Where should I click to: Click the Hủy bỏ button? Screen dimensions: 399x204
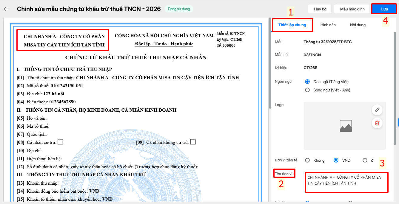pos(320,9)
